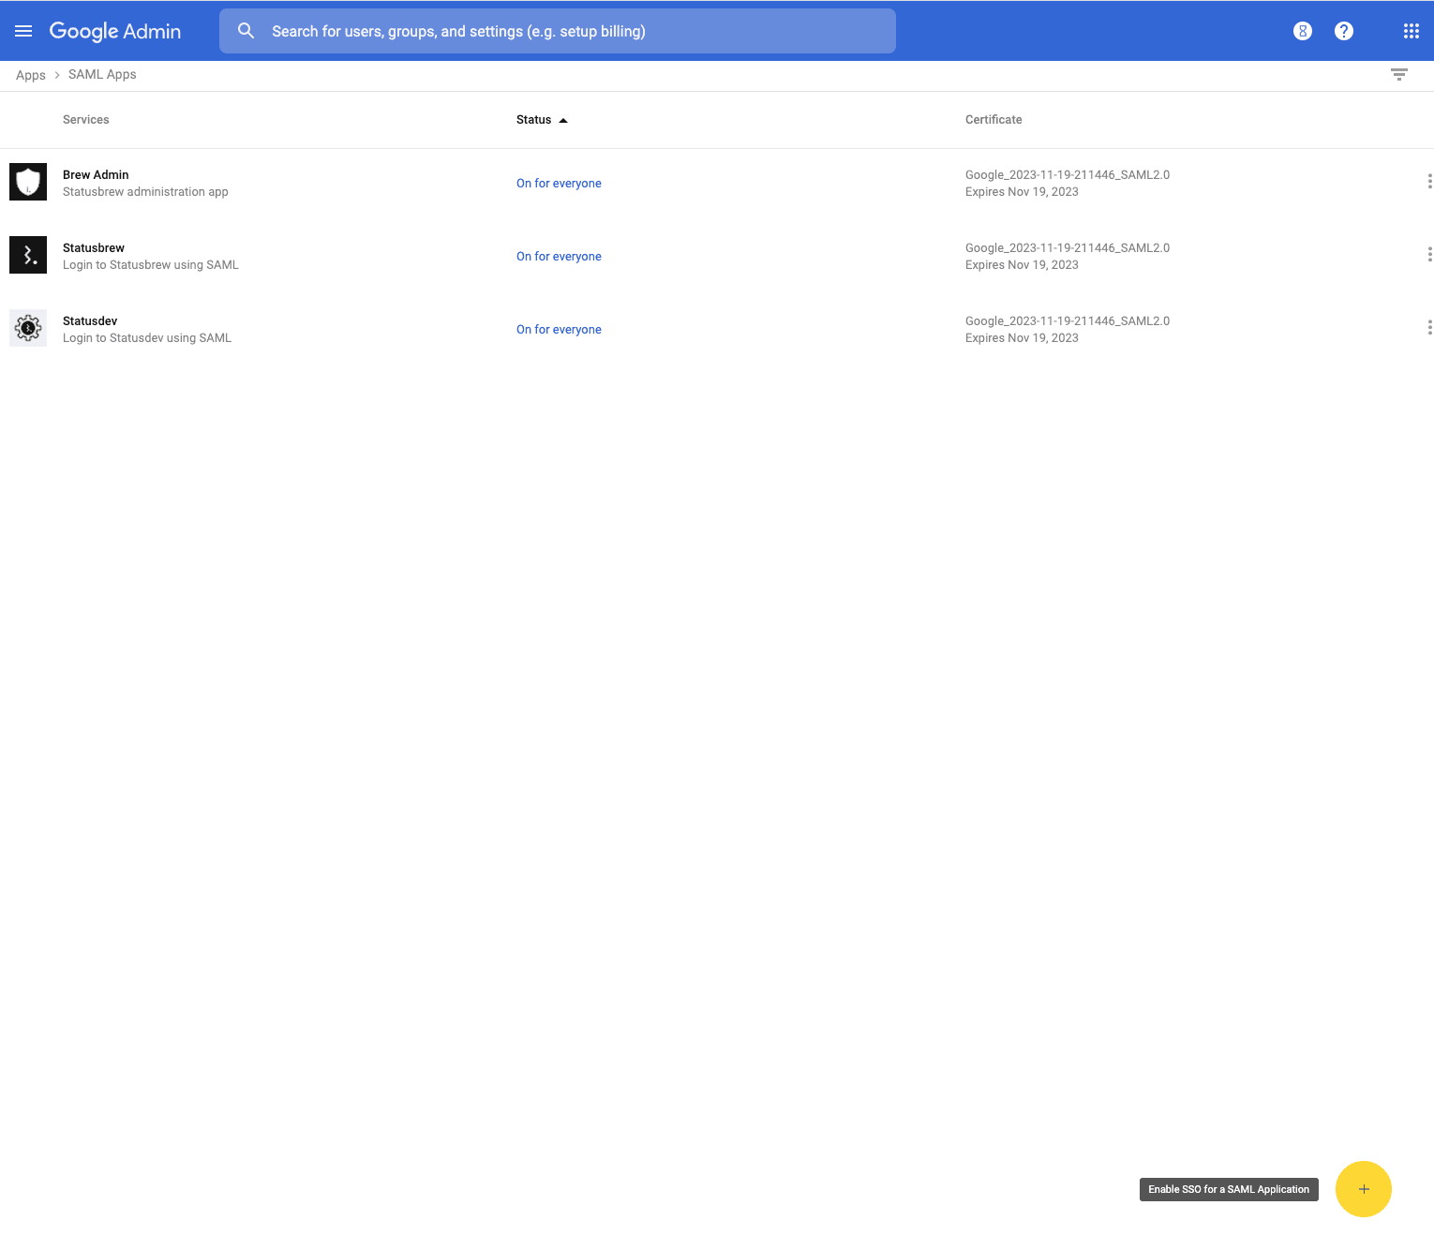
Task: Open the Brew Admin service
Action: click(96, 175)
